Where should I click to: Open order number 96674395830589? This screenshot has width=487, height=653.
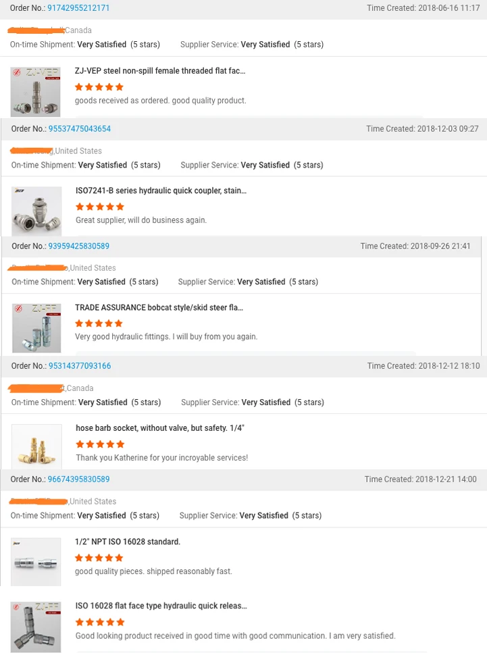tap(78, 479)
